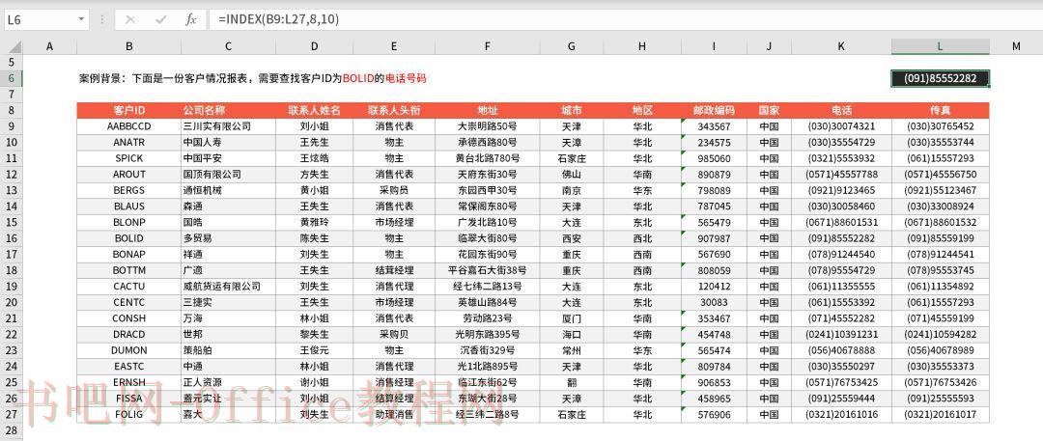The image size is (1043, 441).
Task: Select column M header
Action: point(1016,46)
